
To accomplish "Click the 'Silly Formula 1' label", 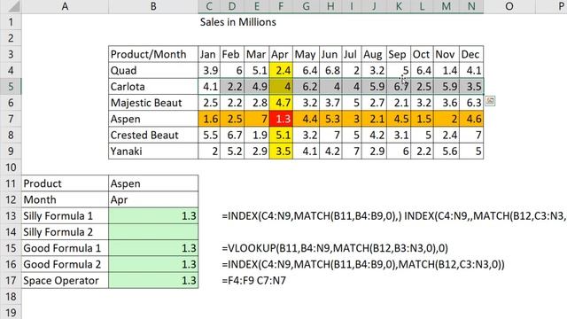I will tap(65, 216).
